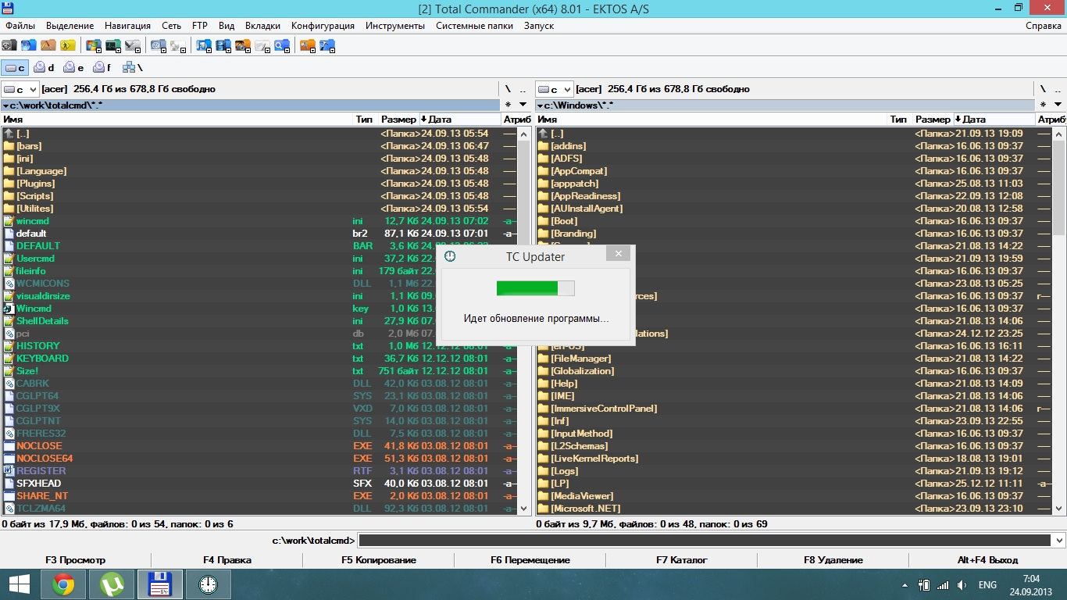Click the volume speaker tray icon
The height and width of the screenshot is (600, 1067).
point(962,585)
